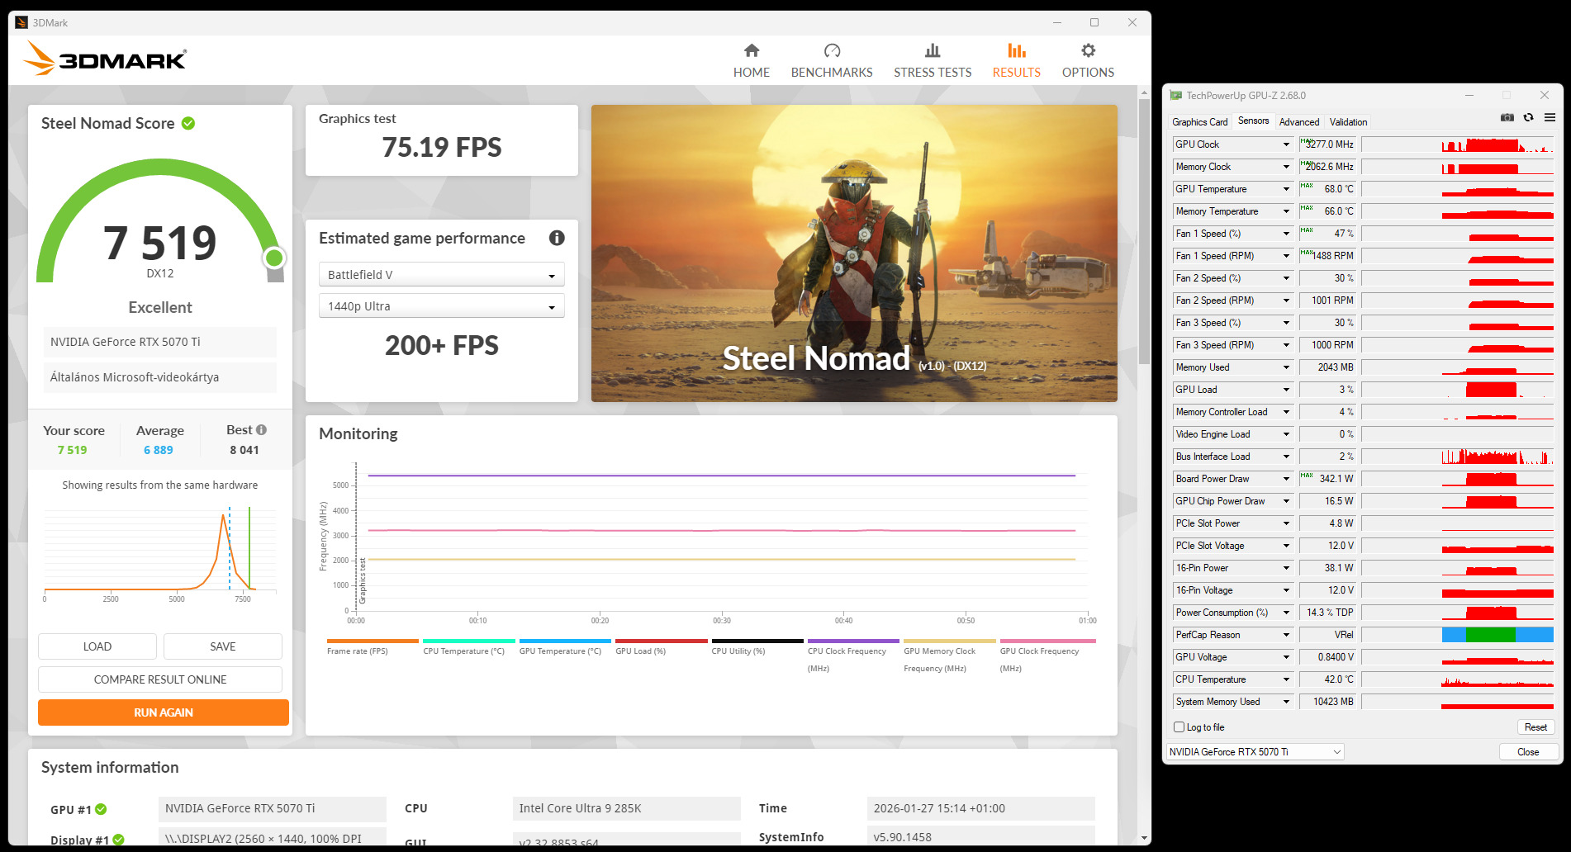
Task: Enable Log to file checkbox
Action: coord(1179,727)
